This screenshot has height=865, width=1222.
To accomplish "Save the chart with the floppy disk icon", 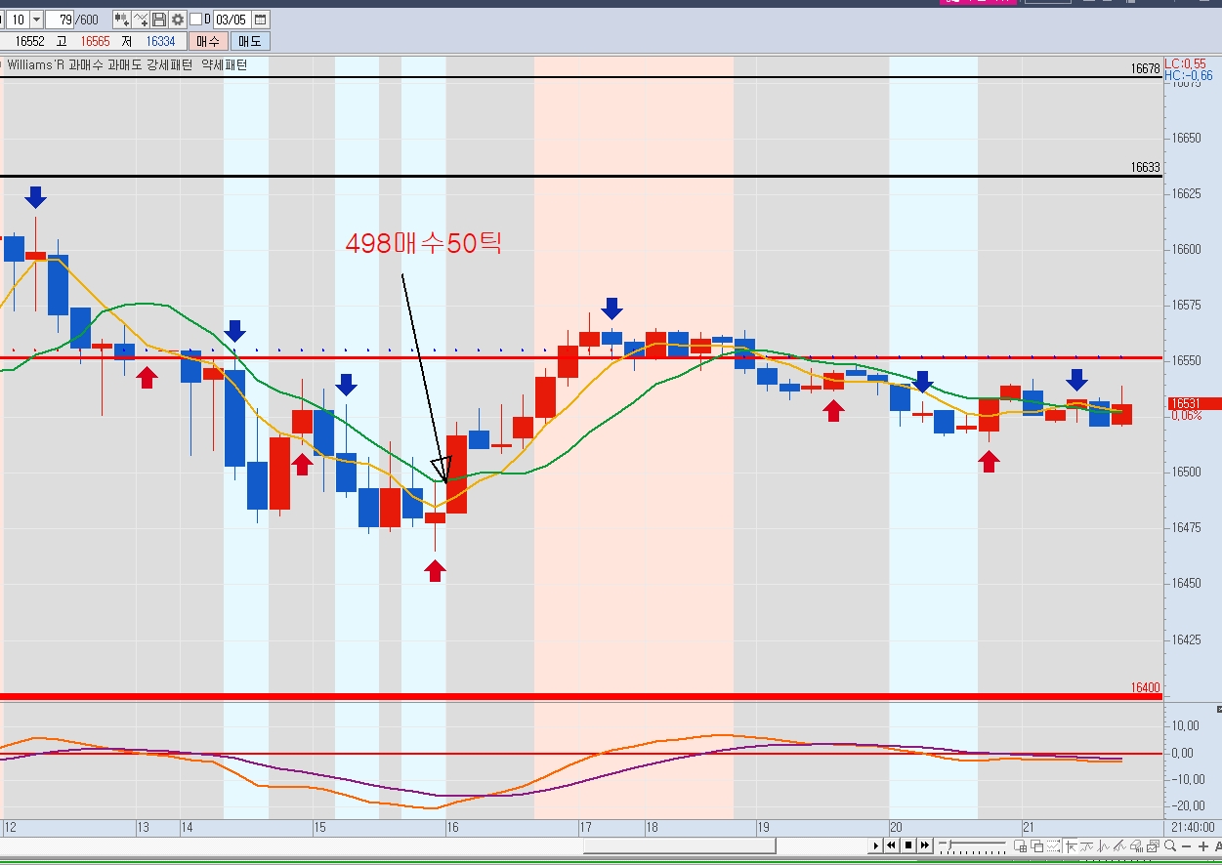I will click(x=159, y=19).
